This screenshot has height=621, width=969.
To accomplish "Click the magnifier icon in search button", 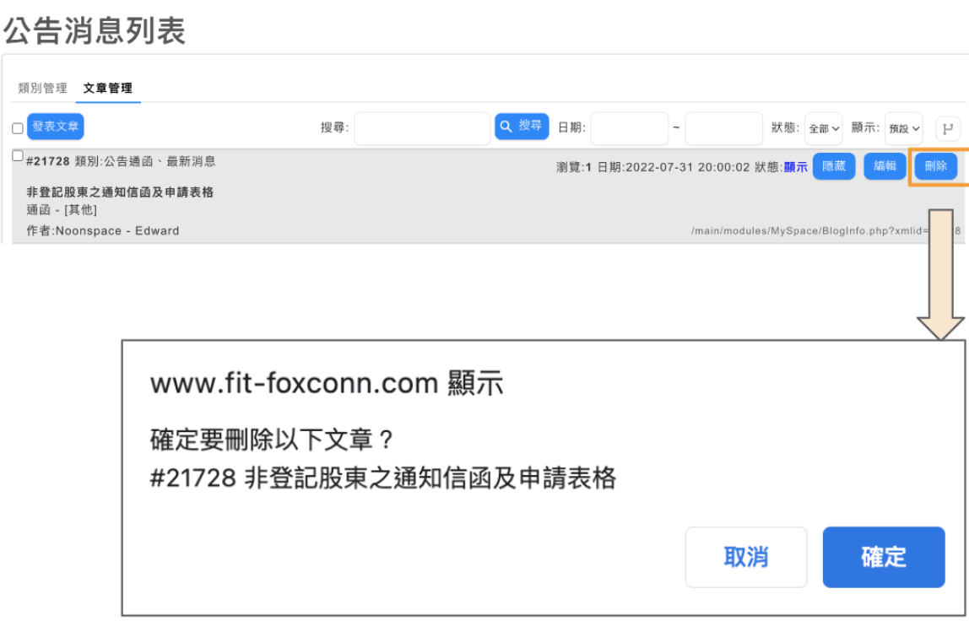I will coord(506,127).
